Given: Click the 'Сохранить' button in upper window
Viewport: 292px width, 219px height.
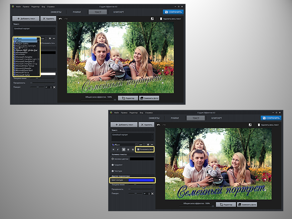Looking at the screenshot, I should (x=173, y=12).
